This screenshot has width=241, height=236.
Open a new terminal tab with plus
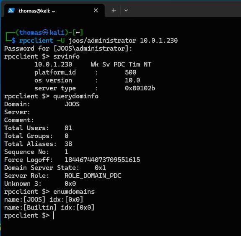coord(114,10)
